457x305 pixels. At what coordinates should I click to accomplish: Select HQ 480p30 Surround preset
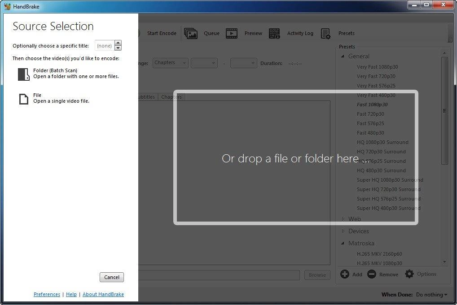pyautogui.click(x=381, y=170)
